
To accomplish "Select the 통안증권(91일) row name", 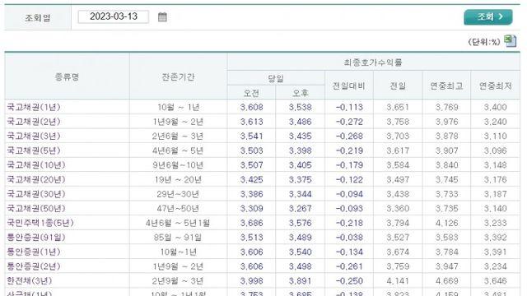I will click(x=36, y=237).
